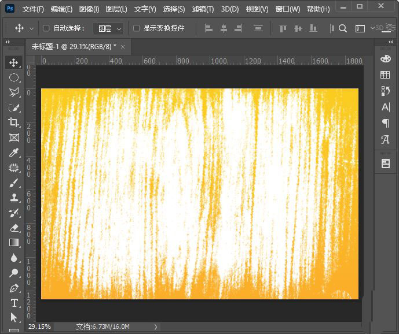
Task: Choose the Clone Stamp tool
Action: [14, 198]
